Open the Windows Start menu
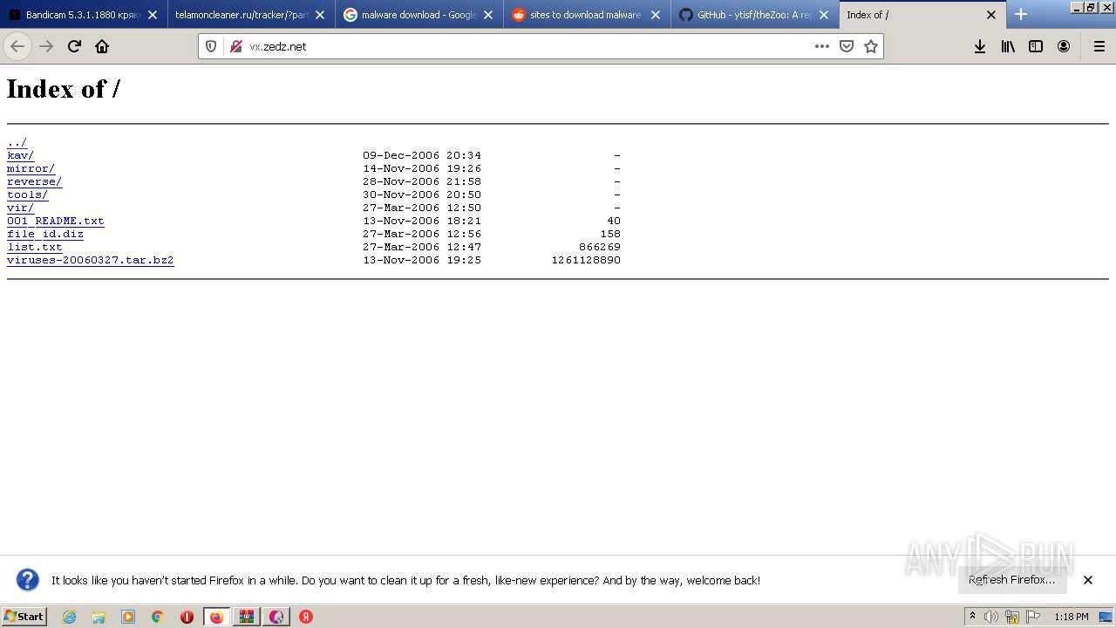 [x=24, y=617]
